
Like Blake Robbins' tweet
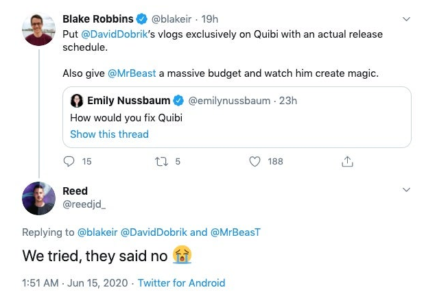[255, 162]
